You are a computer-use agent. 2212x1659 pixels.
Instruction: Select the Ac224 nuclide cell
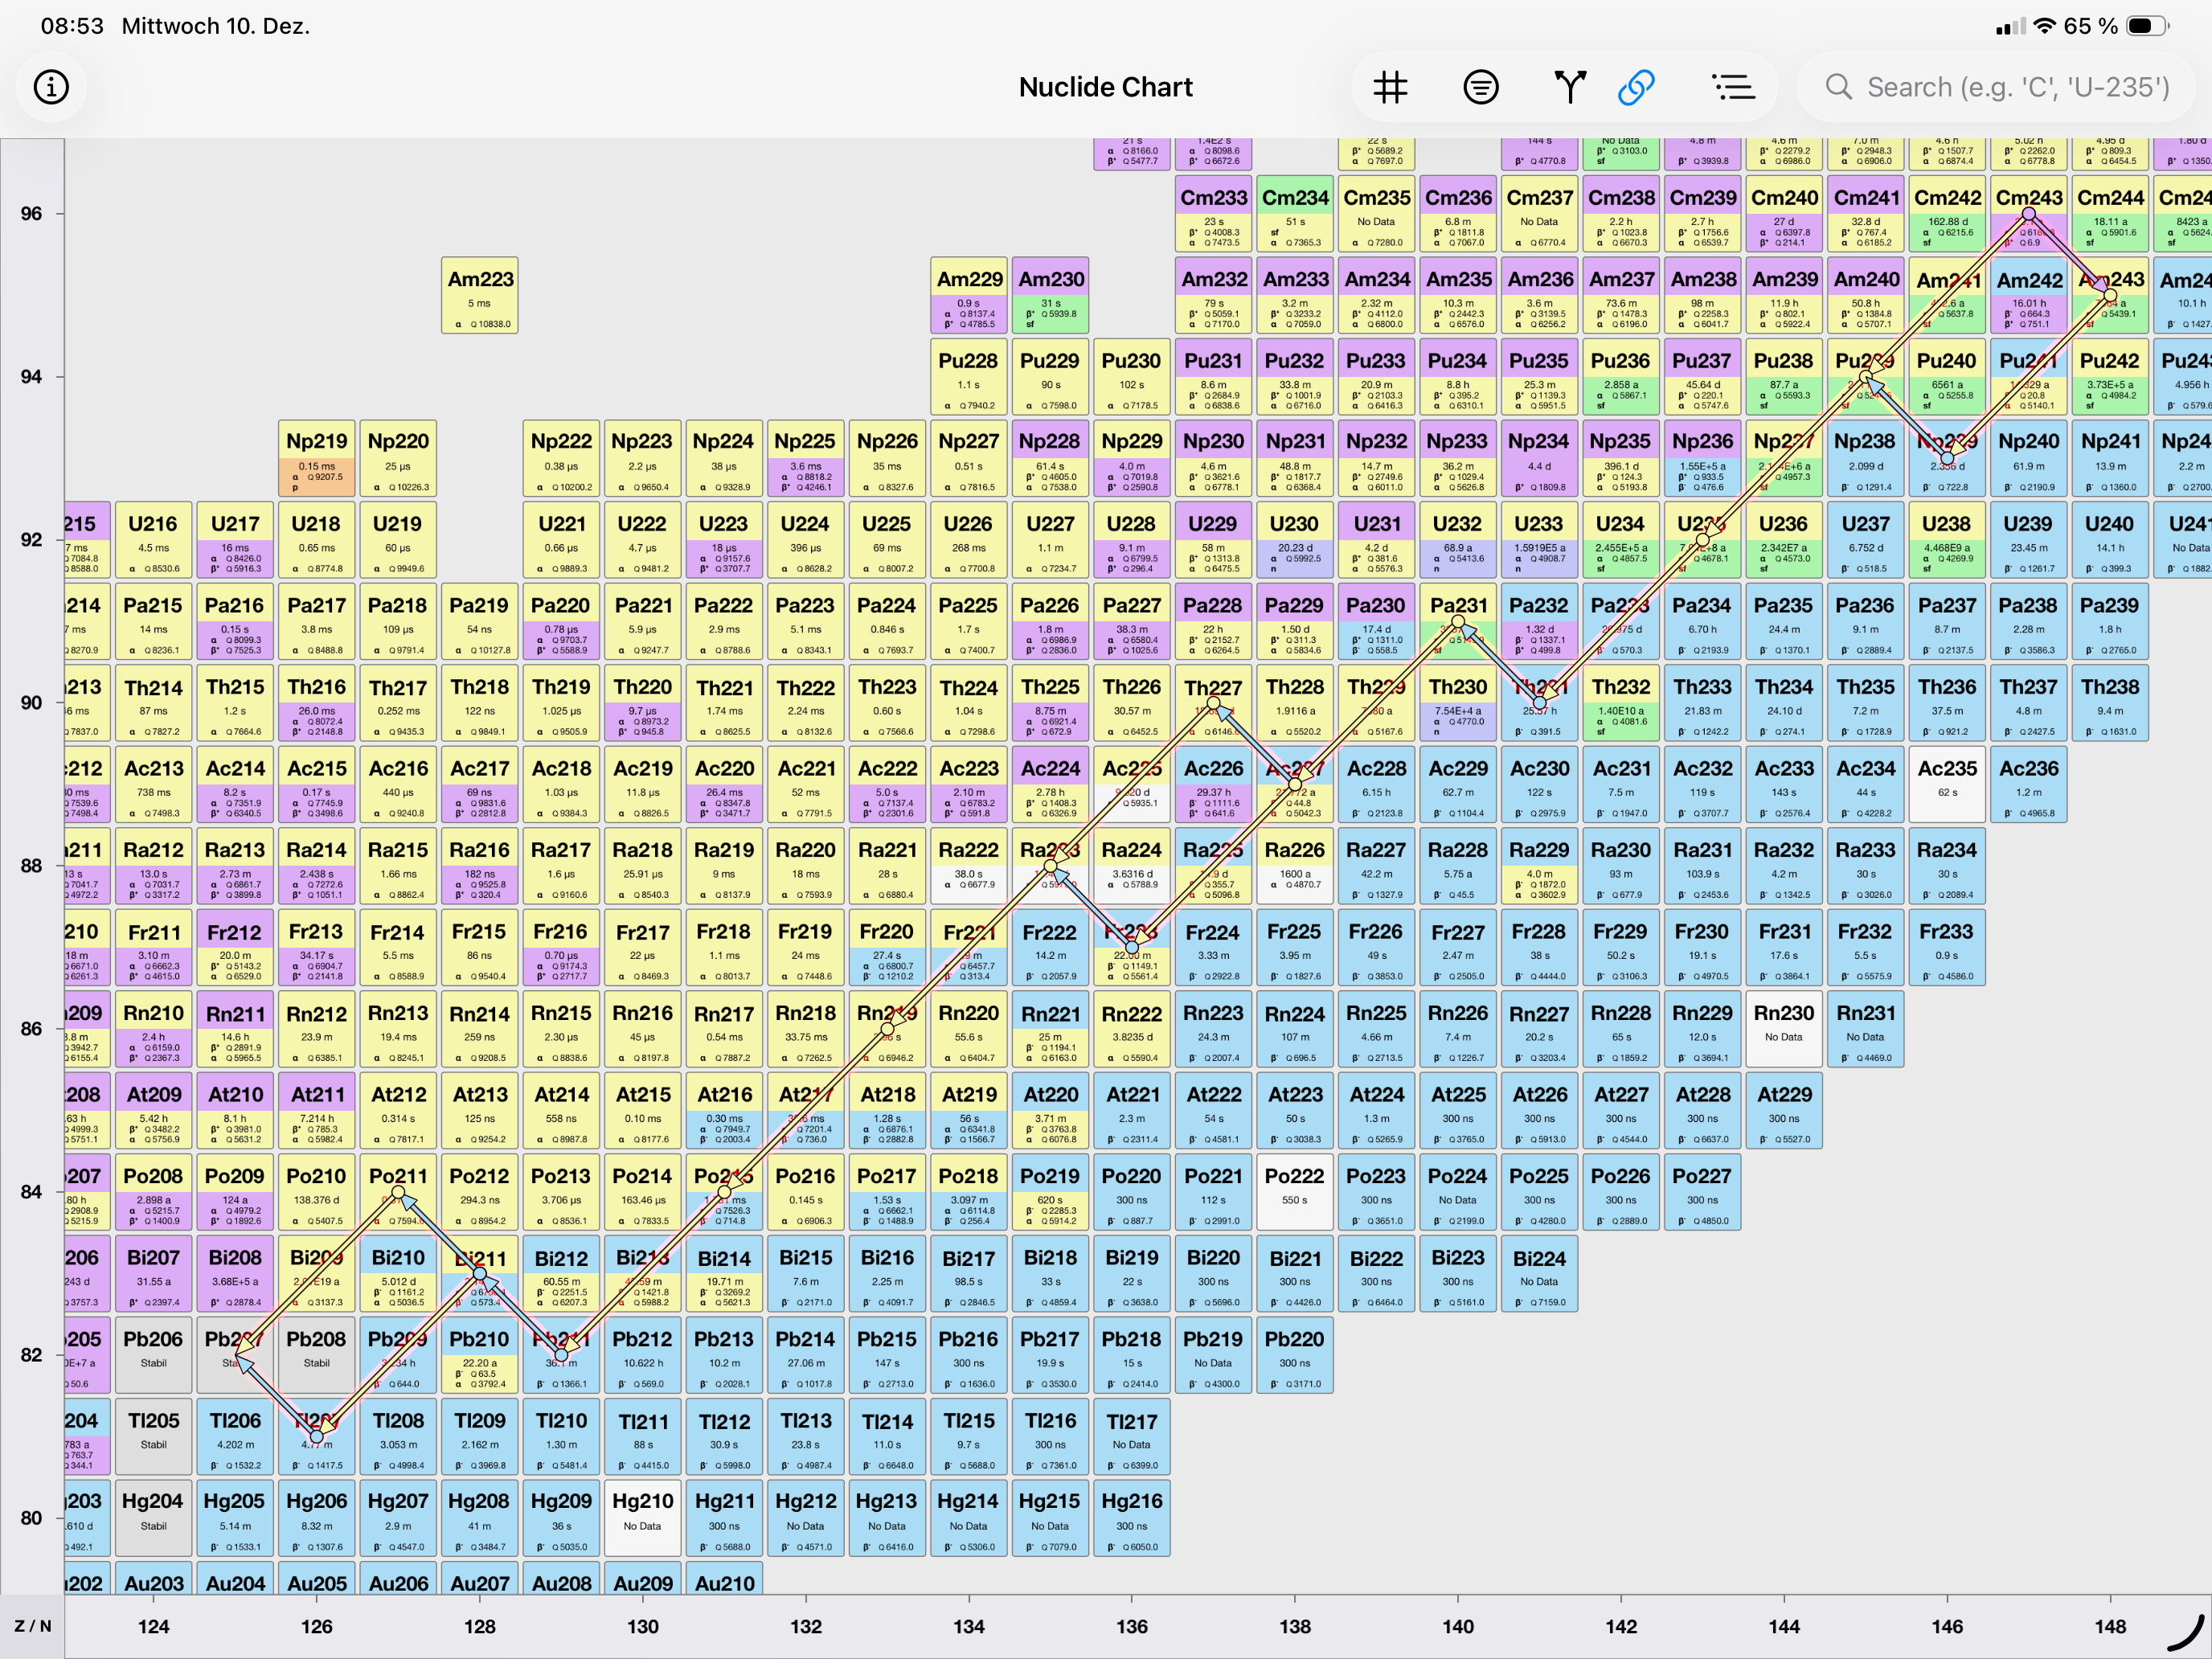pyautogui.click(x=1051, y=785)
